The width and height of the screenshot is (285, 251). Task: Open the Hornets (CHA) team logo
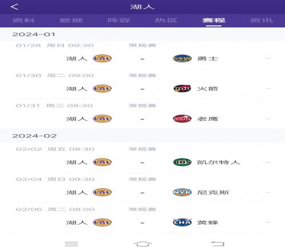pos(182,222)
